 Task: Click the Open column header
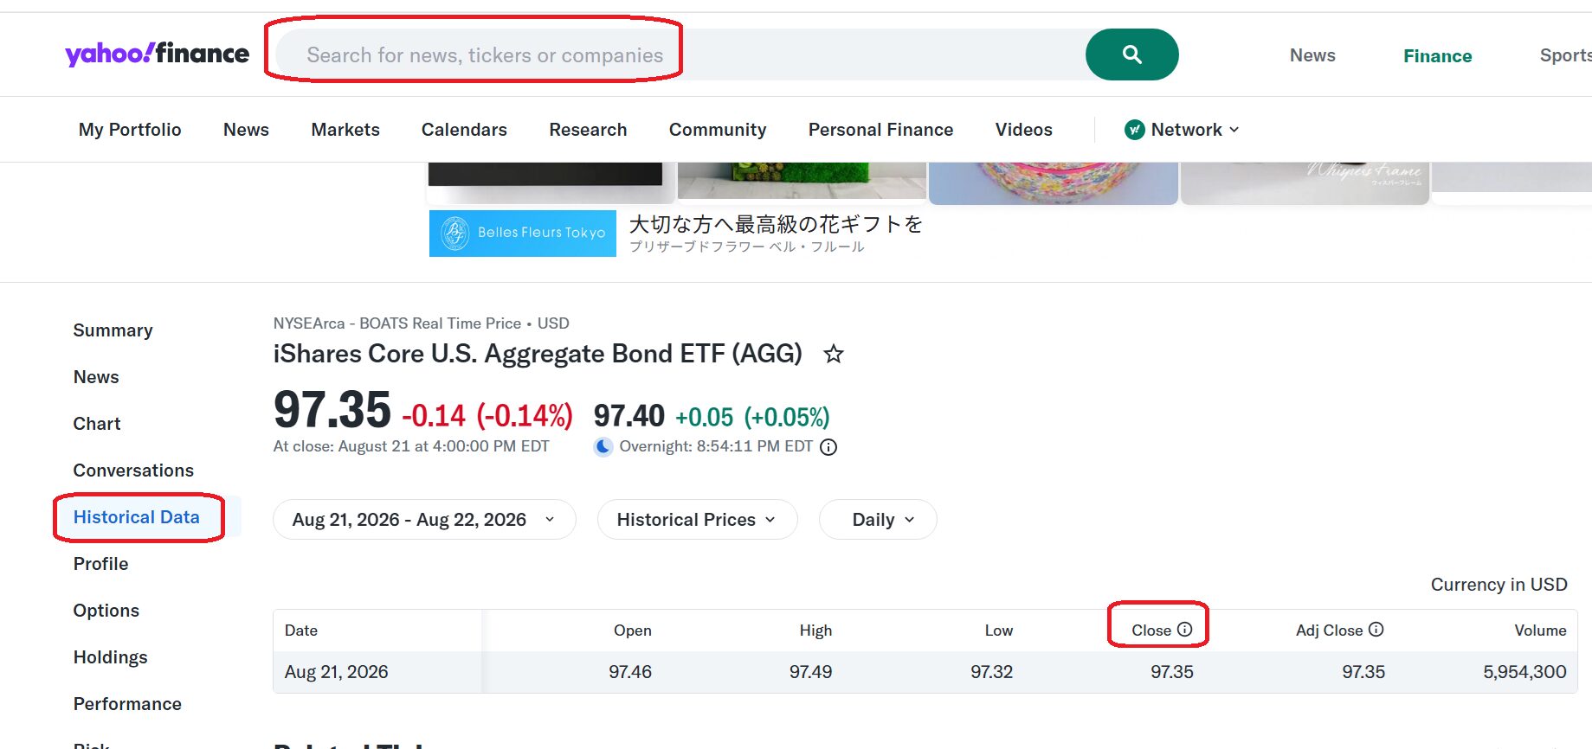(633, 631)
